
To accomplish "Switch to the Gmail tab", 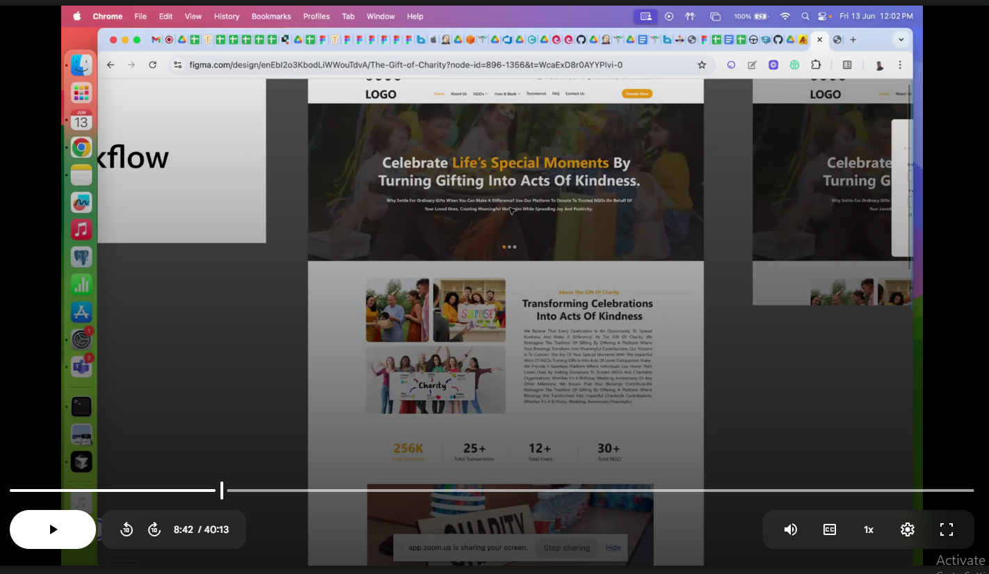I will pos(156,40).
